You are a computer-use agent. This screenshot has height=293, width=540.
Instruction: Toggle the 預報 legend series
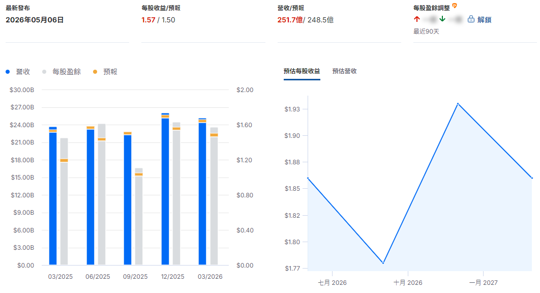(105, 72)
